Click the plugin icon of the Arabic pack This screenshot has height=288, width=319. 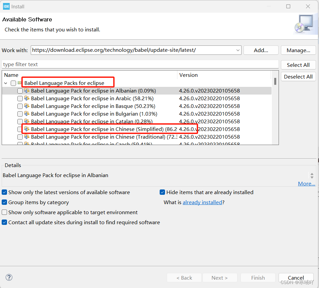(27, 98)
